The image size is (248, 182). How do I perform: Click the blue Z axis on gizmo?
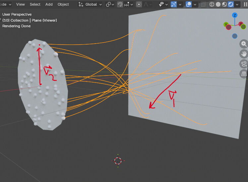coord(235,15)
